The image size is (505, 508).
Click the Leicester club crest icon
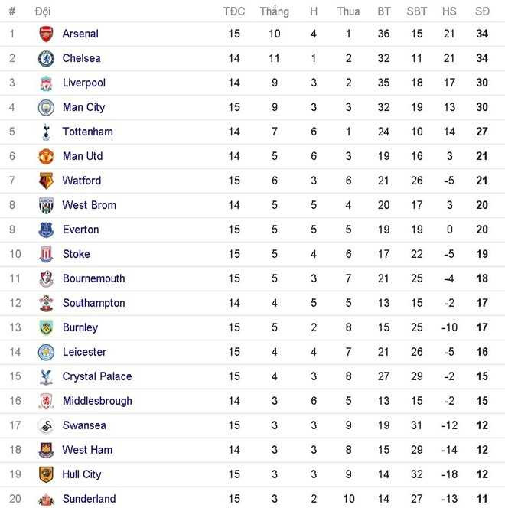(47, 352)
